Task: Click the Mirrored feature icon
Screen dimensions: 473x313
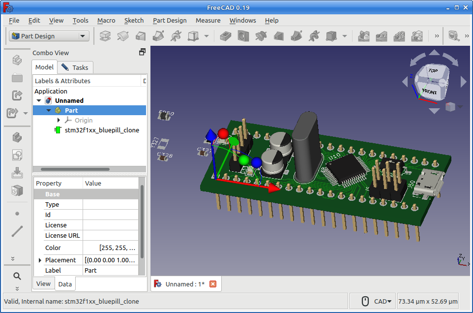Action: [x=364, y=36]
